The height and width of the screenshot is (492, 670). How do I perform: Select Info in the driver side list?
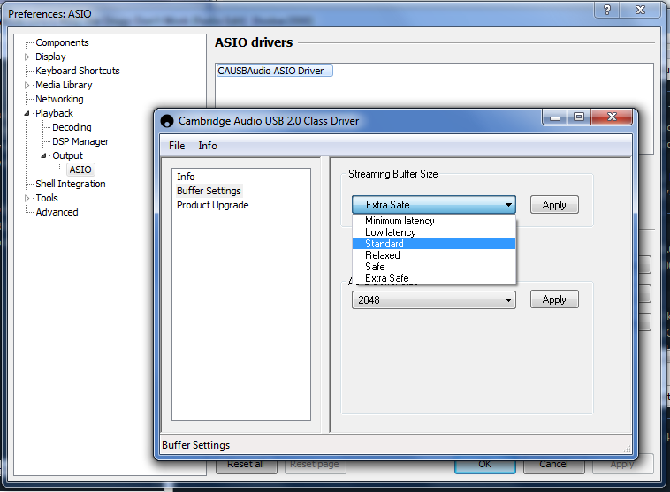[x=186, y=177]
